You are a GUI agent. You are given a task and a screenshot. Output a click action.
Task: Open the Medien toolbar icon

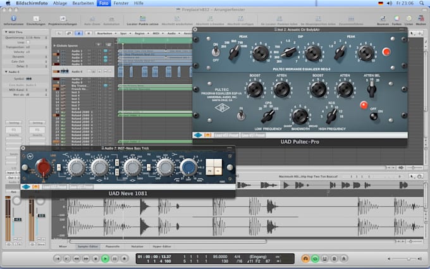(421, 18)
